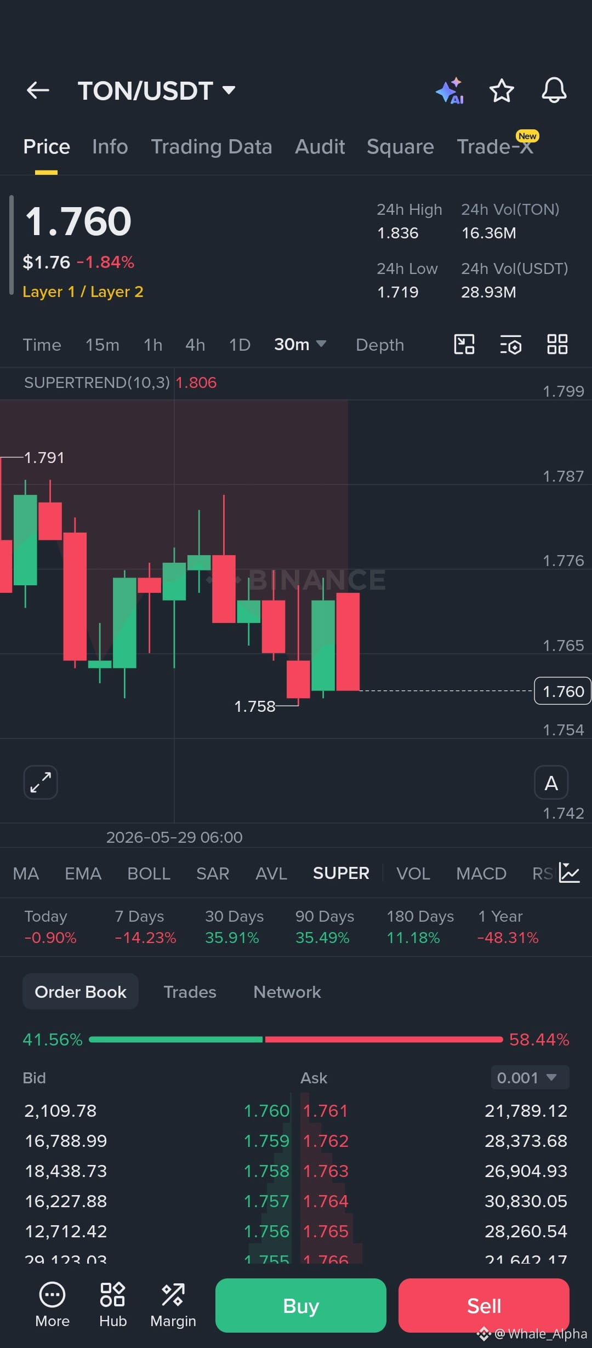Toggle the VOL indicator
This screenshot has width=592, height=1348.
[x=413, y=873]
